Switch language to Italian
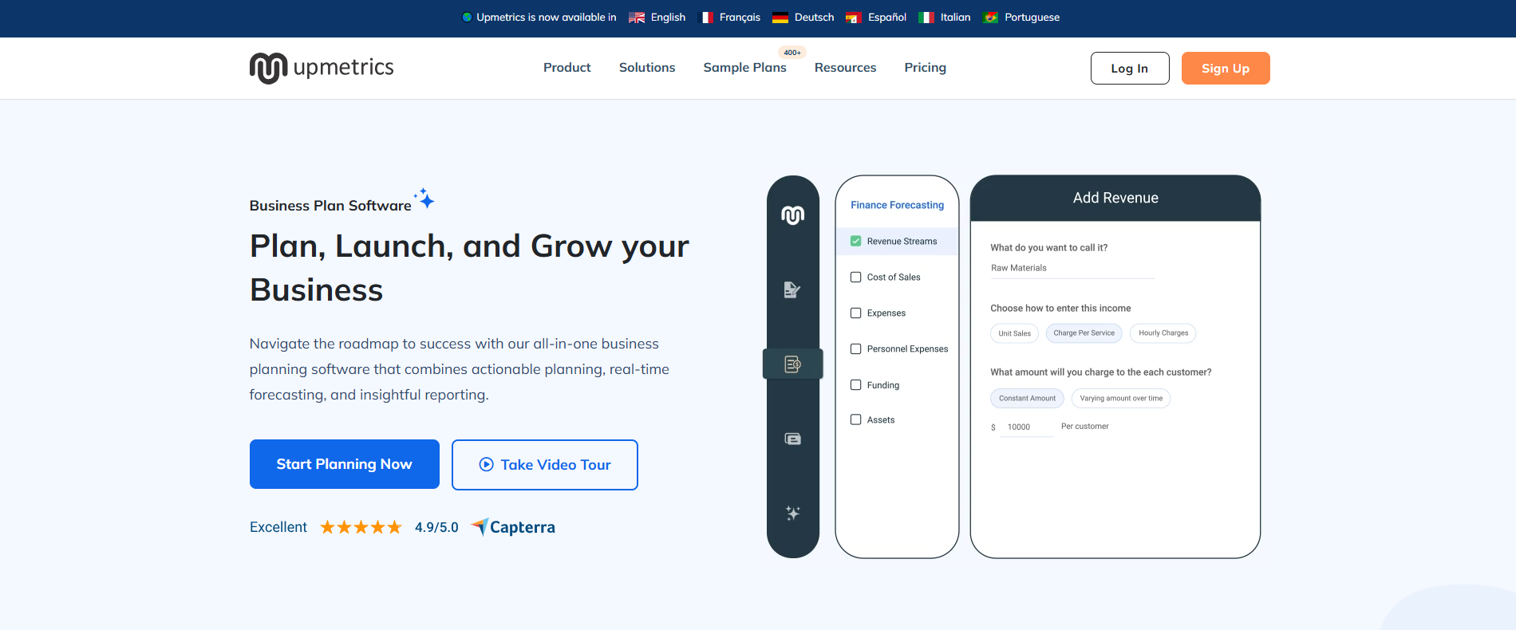This screenshot has height=630, width=1516. click(x=955, y=18)
